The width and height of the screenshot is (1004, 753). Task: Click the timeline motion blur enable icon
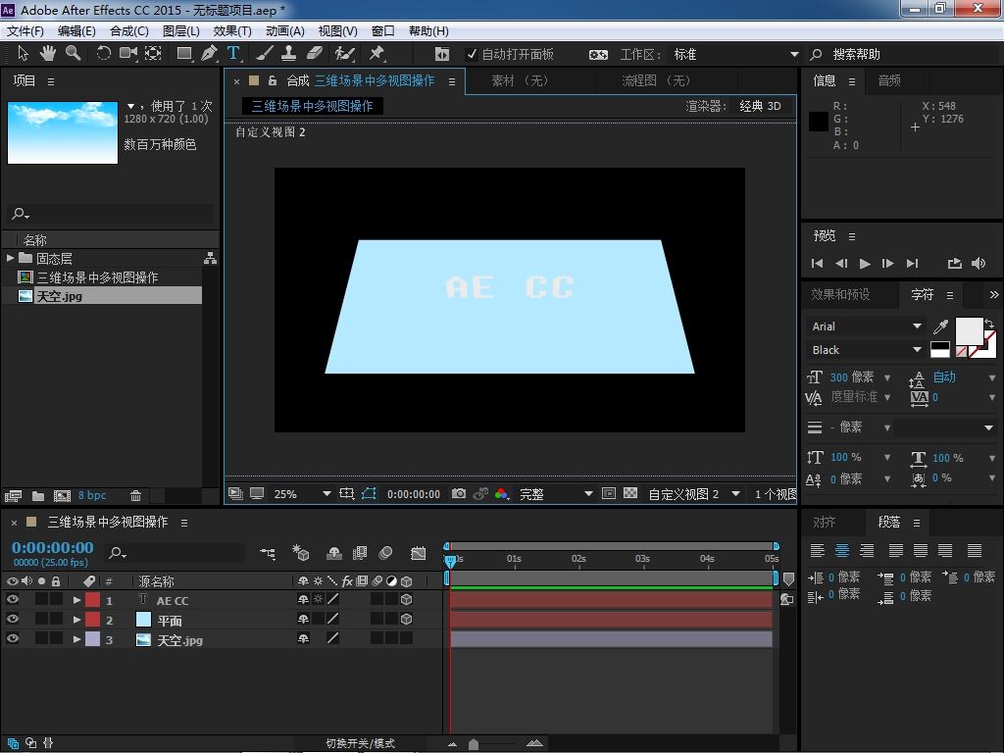tap(385, 553)
